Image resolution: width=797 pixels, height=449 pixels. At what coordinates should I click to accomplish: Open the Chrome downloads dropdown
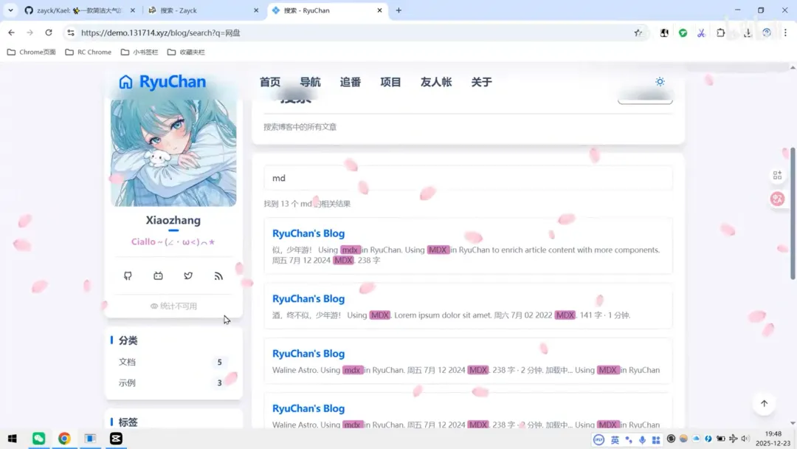click(x=747, y=32)
